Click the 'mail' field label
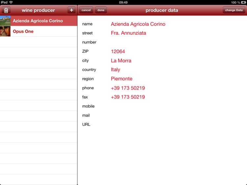Screen dimensions: 247x185 point(86,115)
